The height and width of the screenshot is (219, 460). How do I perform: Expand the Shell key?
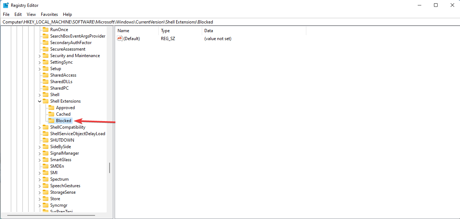[39, 95]
